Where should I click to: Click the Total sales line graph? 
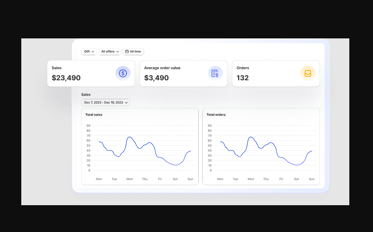(x=145, y=151)
